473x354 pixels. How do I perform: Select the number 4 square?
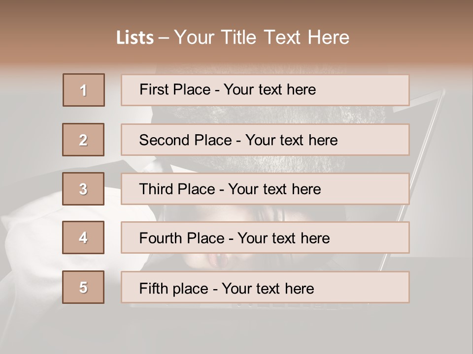[x=83, y=237]
